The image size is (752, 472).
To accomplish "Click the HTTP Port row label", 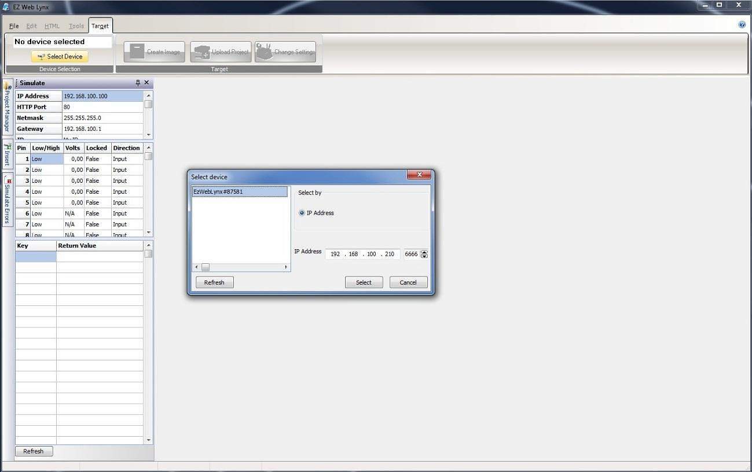I will [x=39, y=107].
